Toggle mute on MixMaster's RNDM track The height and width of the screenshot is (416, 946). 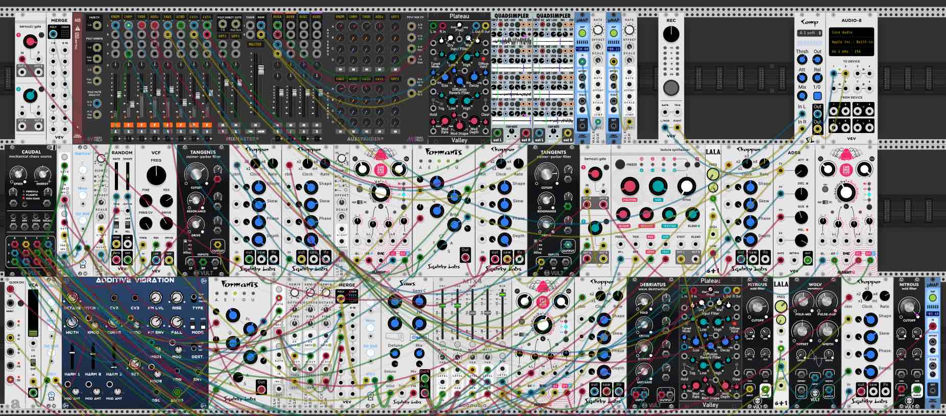coord(115,125)
